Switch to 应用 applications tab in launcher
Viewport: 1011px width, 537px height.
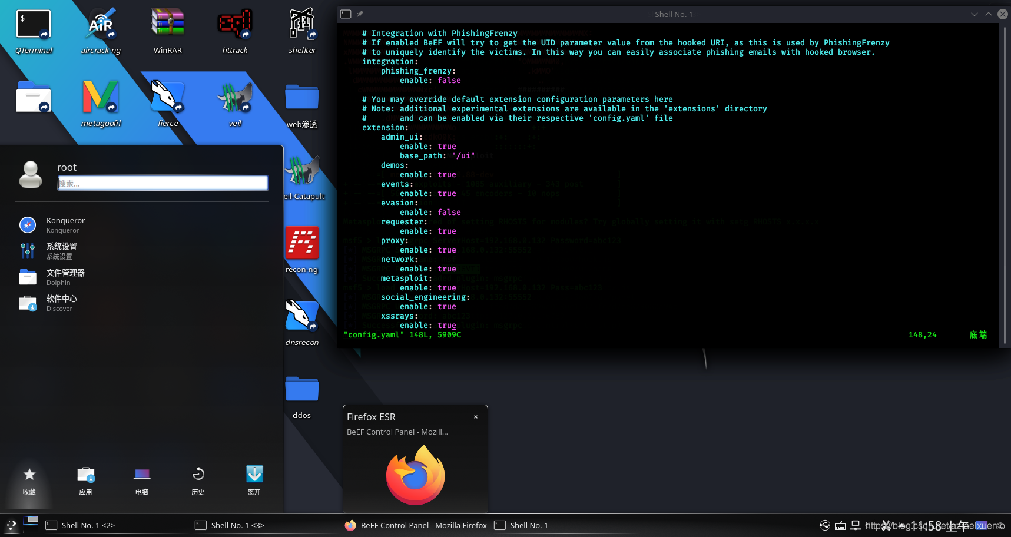tap(86, 481)
